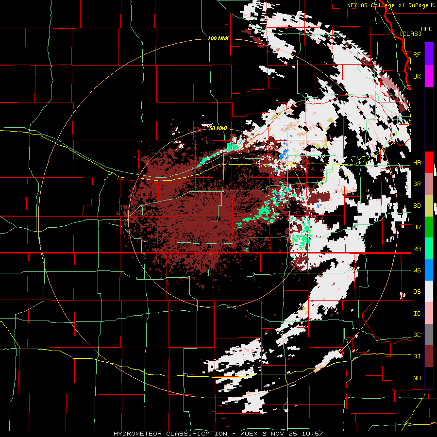Viewport: 437px width, 437px height.
Task: Click the BI legend label
Action: pyautogui.click(x=417, y=356)
